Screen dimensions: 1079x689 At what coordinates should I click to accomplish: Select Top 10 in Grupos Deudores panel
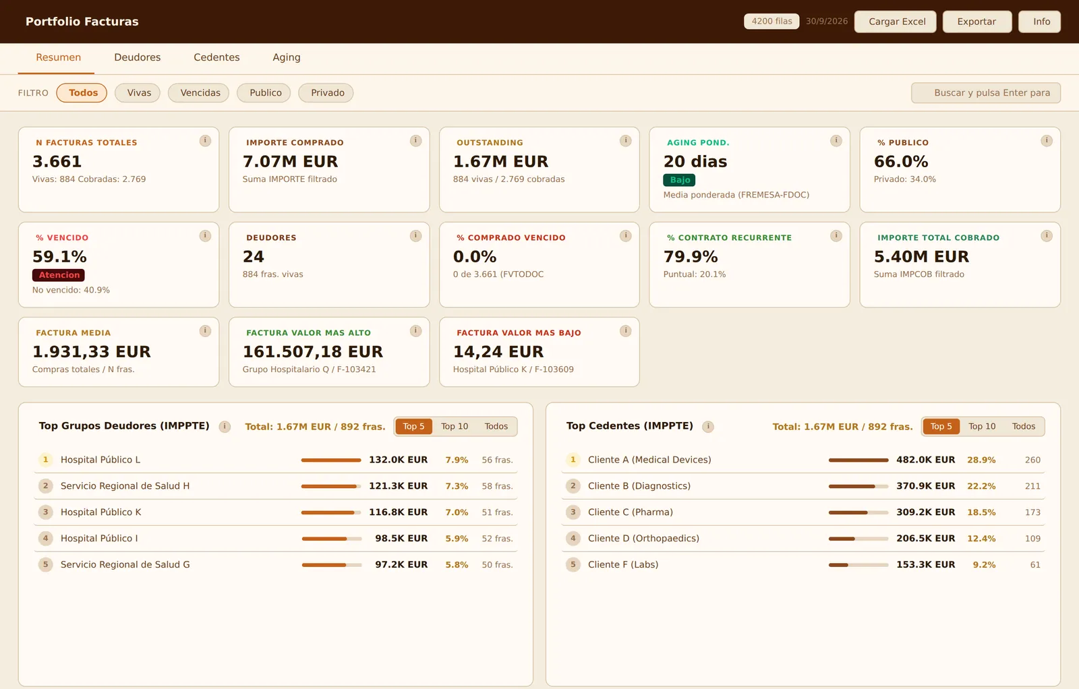tap(455, 427)
